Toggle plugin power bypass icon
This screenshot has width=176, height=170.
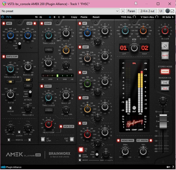3,17
